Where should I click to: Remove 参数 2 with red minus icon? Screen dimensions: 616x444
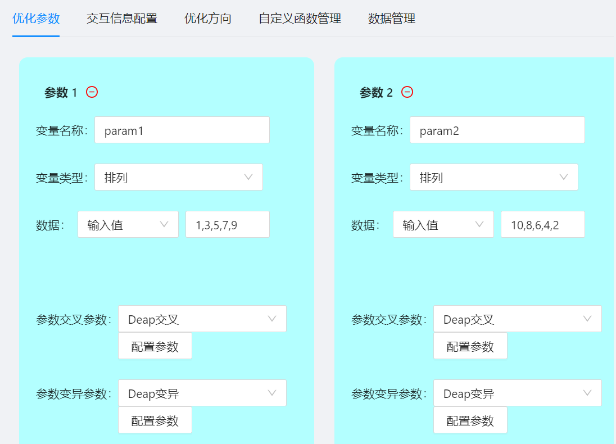click(x=407, y=92)
